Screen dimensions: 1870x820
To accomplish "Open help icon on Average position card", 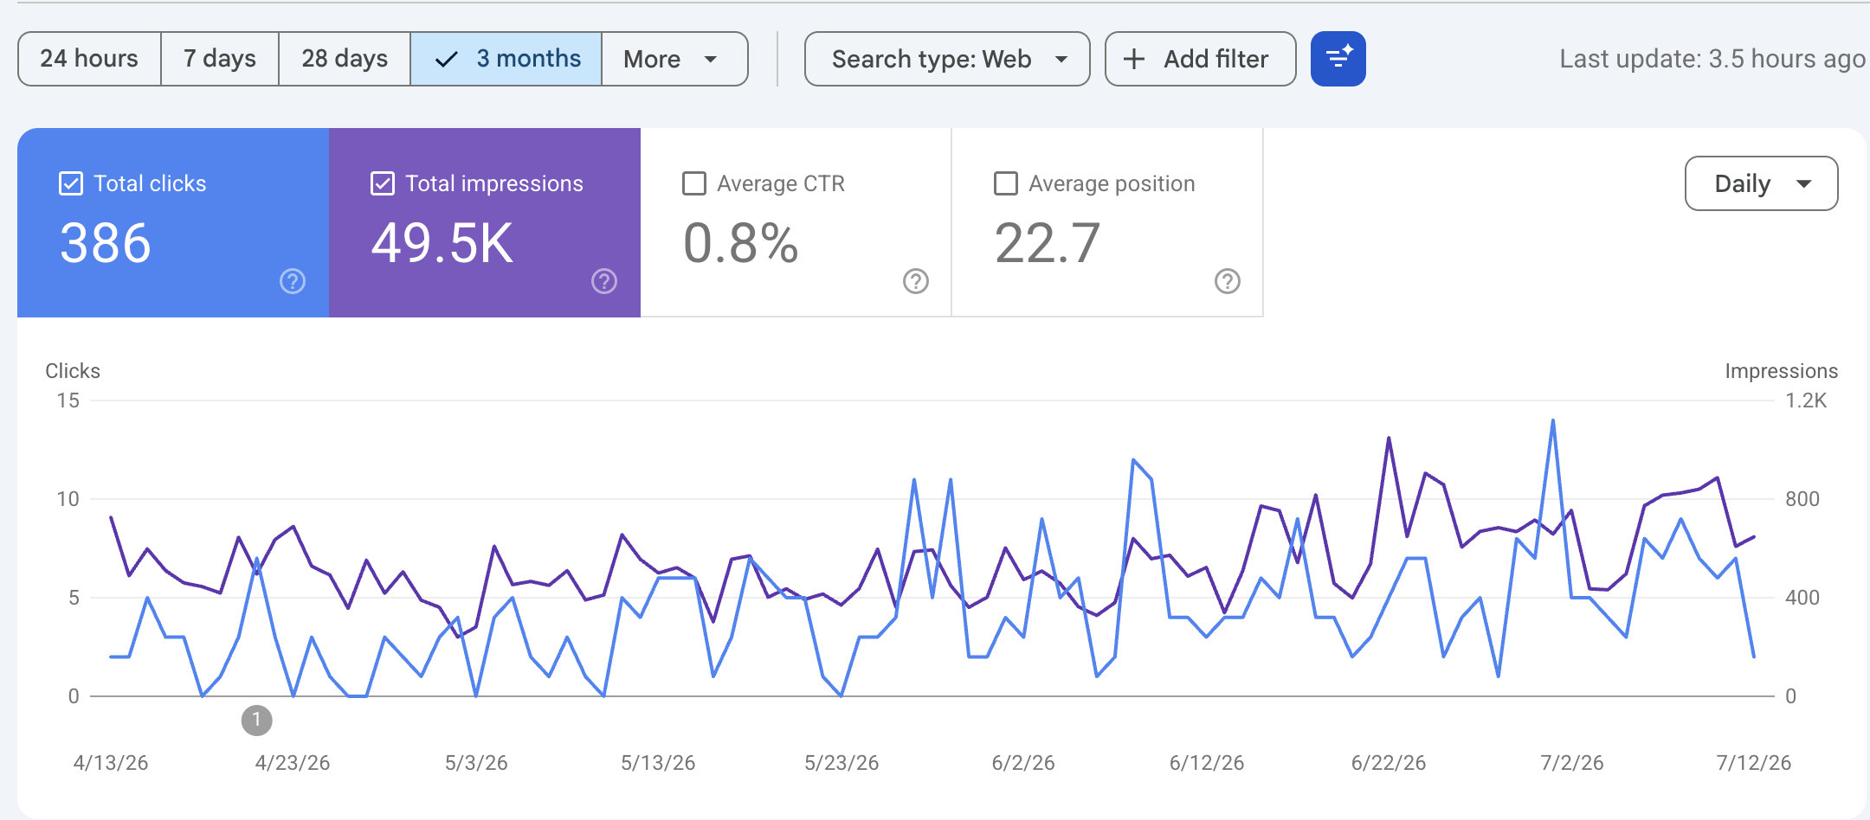I will pos(1228,281).
